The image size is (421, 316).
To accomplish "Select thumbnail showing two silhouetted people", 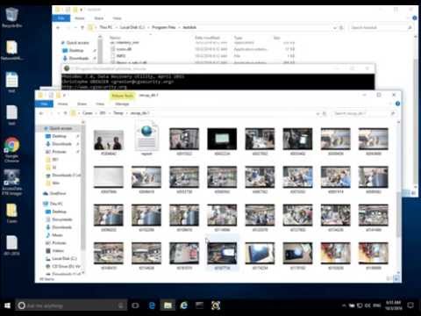I will click(x=109, y=142).
